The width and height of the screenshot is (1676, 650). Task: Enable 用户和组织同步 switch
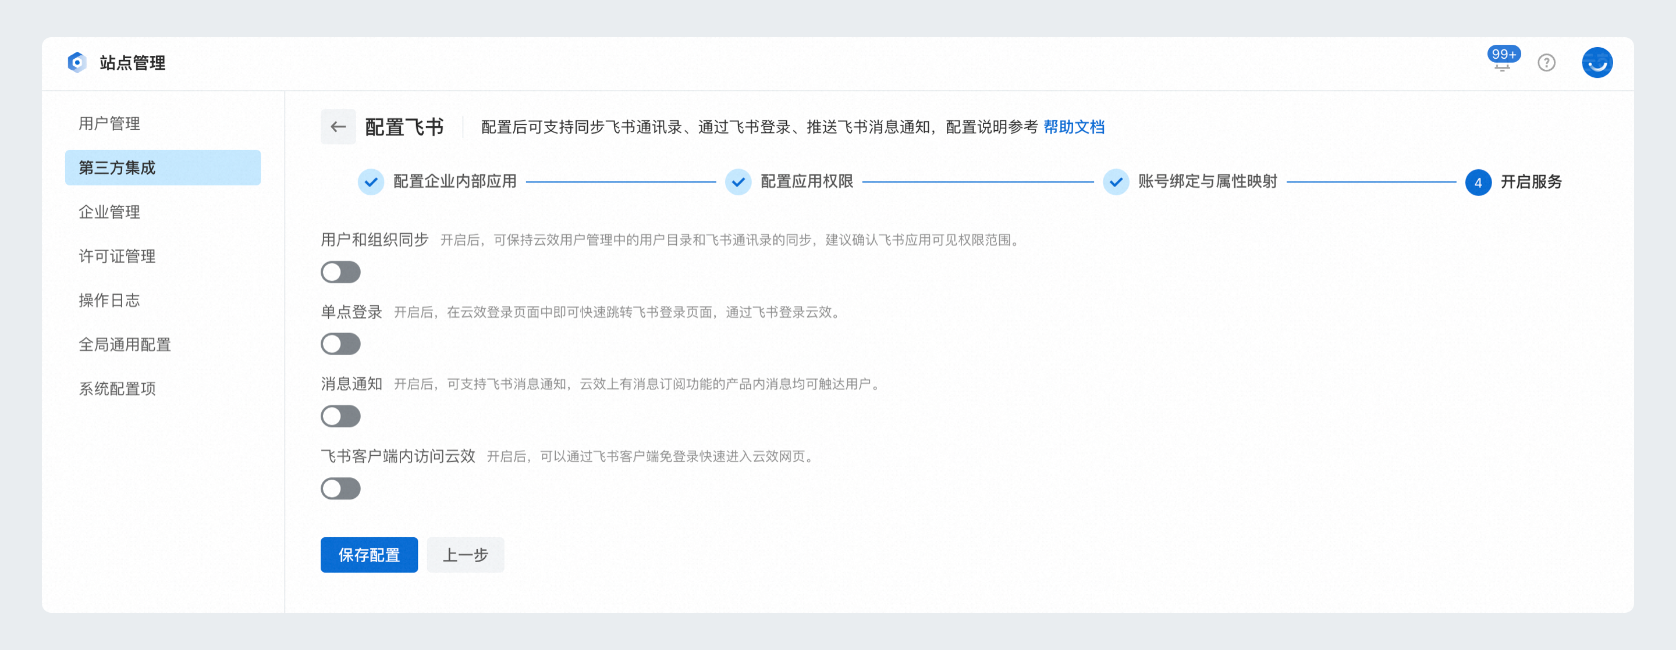point(340,272)
